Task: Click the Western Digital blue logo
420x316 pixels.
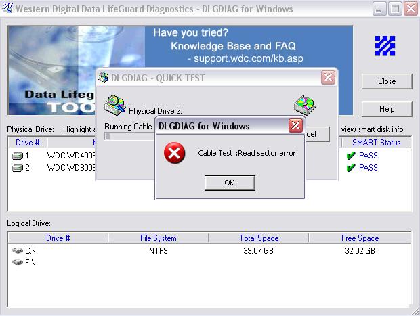Action: click(x=385, y=46)
